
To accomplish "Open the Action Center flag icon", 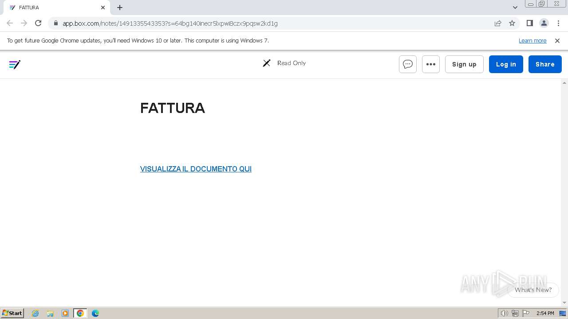I will point(526,313).
